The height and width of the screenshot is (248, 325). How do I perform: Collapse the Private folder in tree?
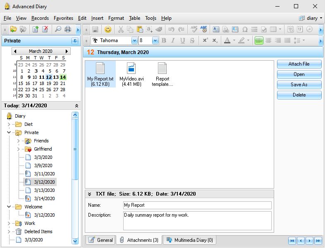[x=9, y=132]
